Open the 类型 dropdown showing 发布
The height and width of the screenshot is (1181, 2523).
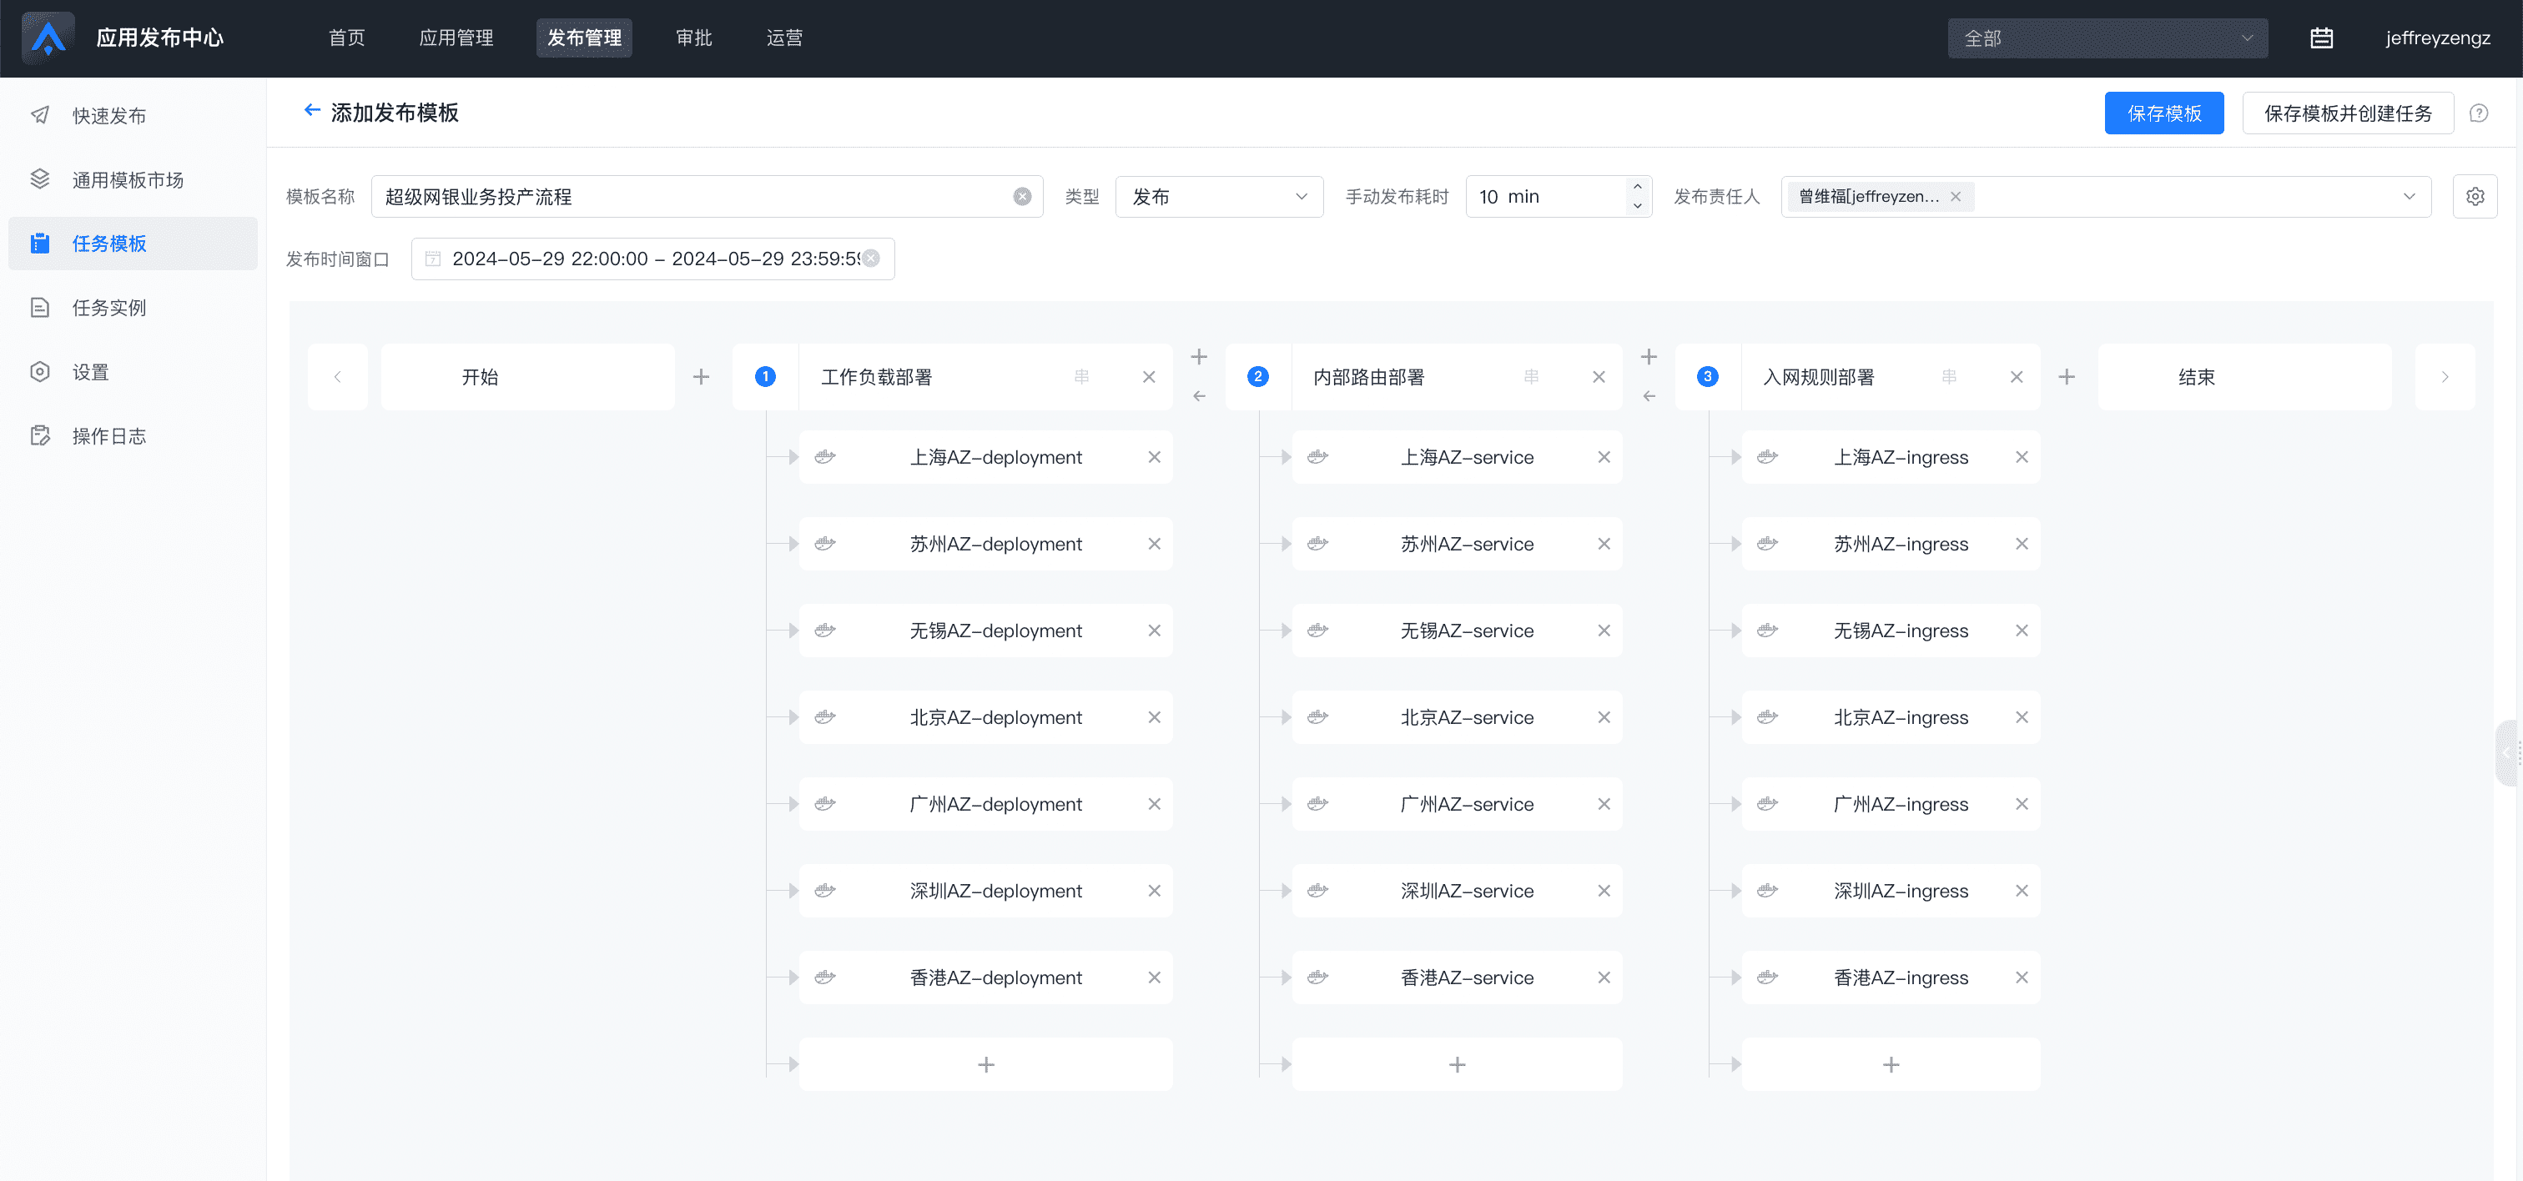point(1218,197)
